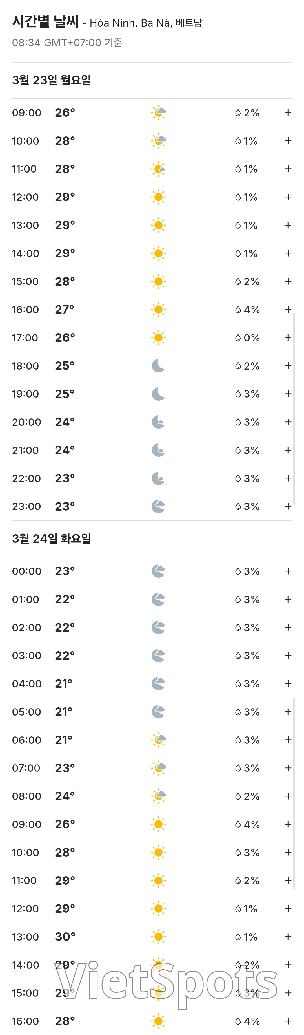Open the plus icon for 17:00 March 23
304x1035 pixels.
pyautogui.click(x=288, y=337)
